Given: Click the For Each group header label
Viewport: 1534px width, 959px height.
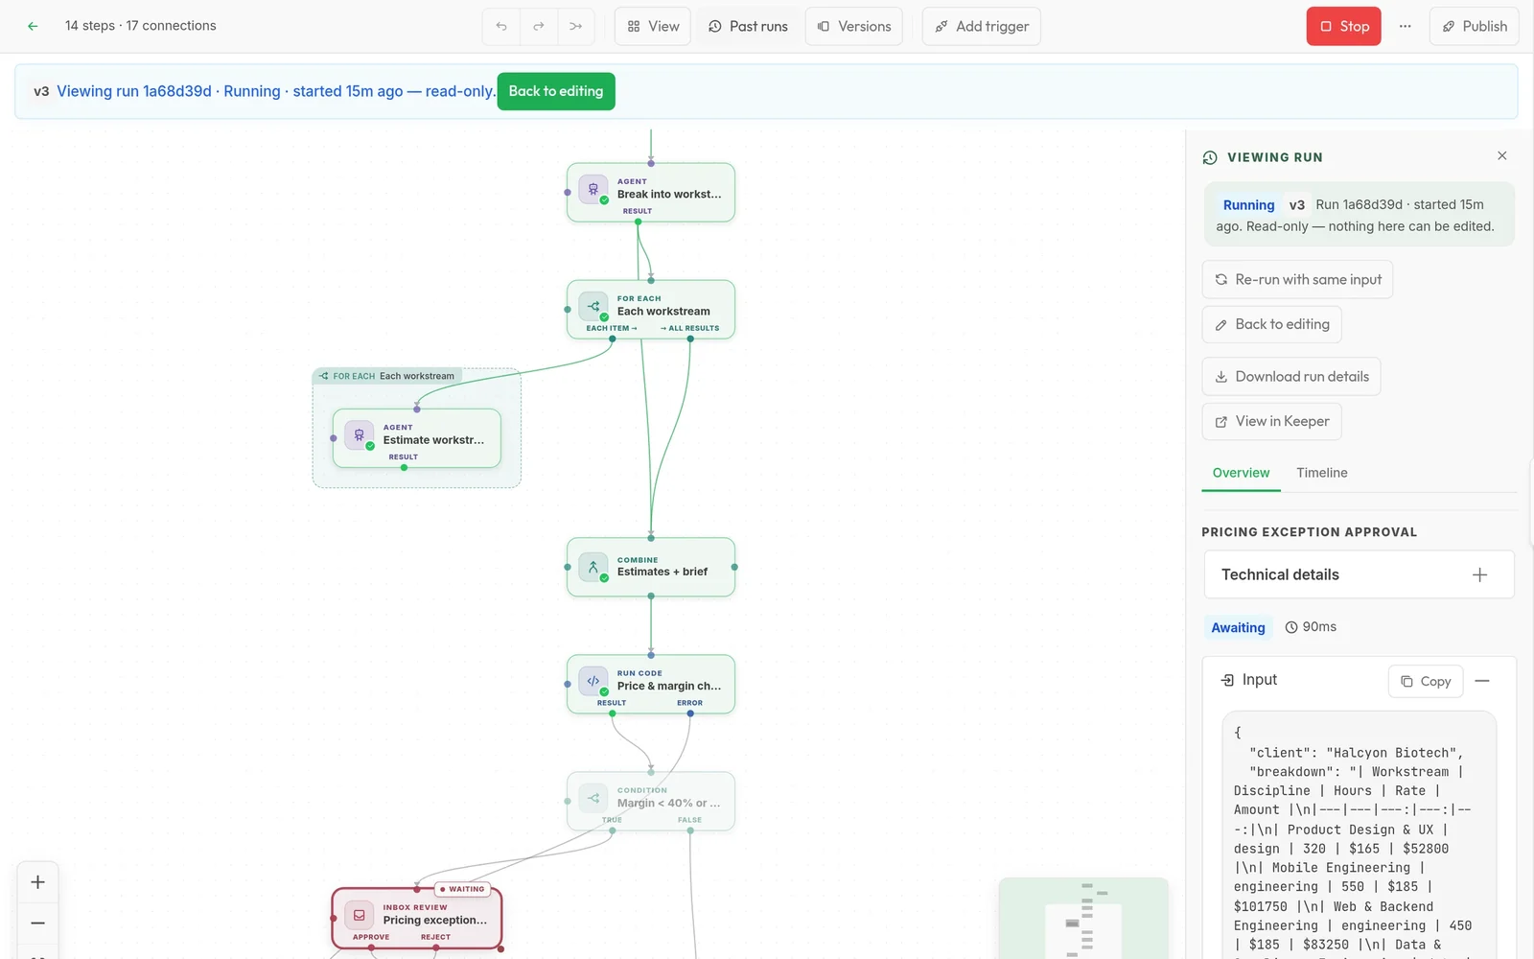Looking at the screenshot, I should (387, 376).
